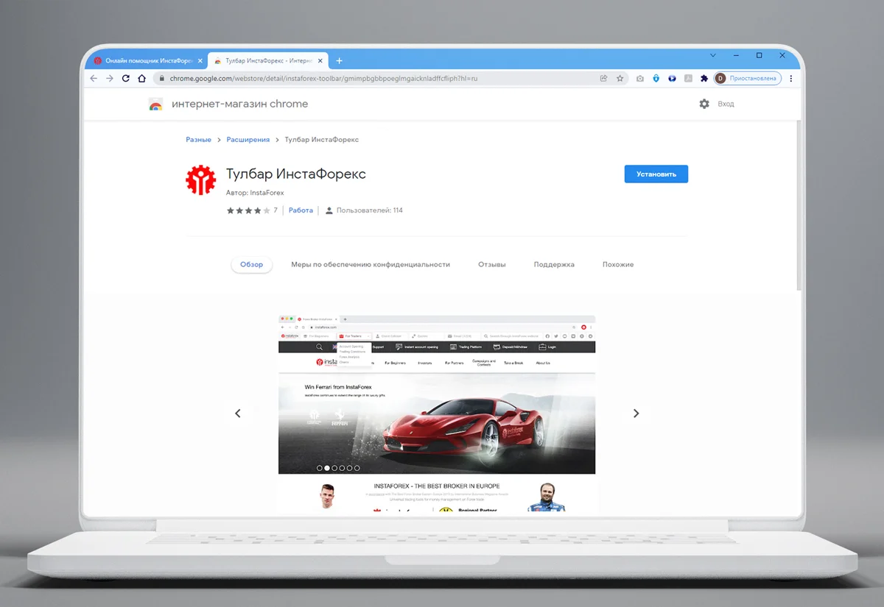The width and height of the screenshot is (884, 607).
Task: Open the Chrome three-dot menu
Action: tap(791, 79)
